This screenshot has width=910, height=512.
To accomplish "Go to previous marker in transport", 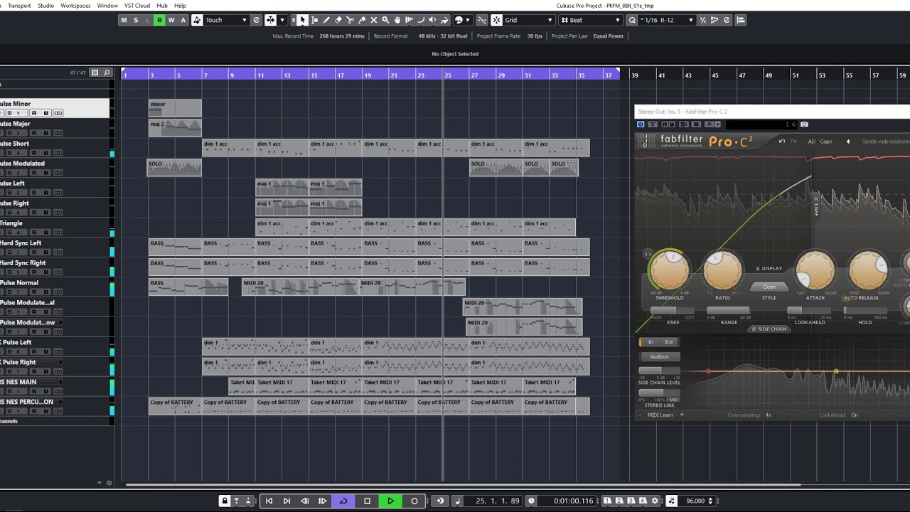I will point(269,501).
